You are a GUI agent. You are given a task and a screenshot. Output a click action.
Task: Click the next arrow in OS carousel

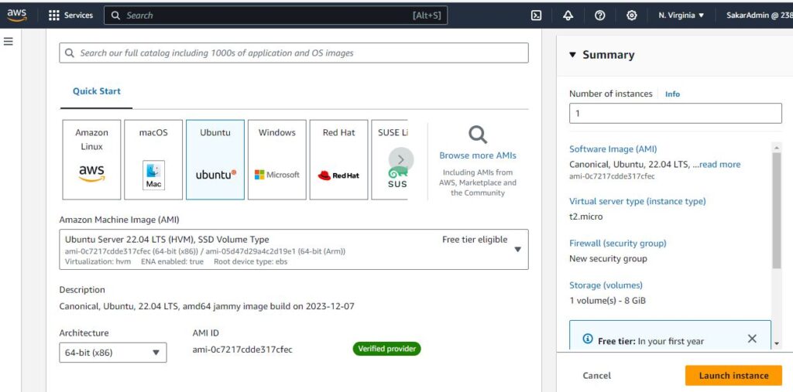coord(401,159)
